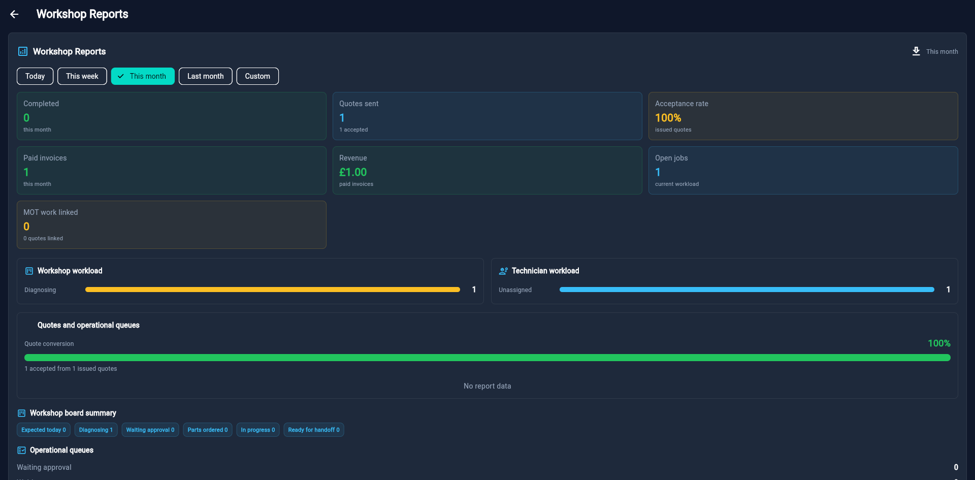Go back using the arrow icon
The width and height of the screenshot is (975, 480).
pos(14,14)
